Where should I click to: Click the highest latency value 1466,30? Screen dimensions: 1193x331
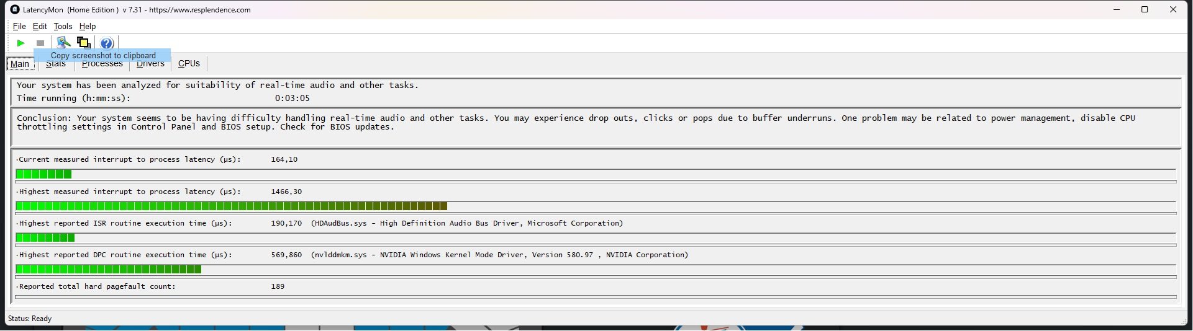pos(286,192)
